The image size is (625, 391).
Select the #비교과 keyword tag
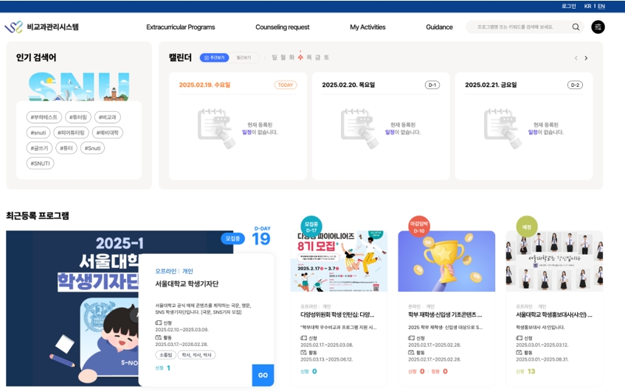(x=108, y=117)
